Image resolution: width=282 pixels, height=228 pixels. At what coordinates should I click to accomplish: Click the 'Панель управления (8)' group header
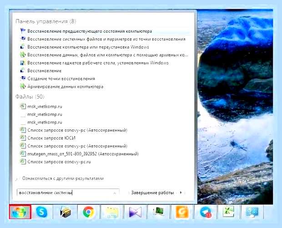(45, 21)
